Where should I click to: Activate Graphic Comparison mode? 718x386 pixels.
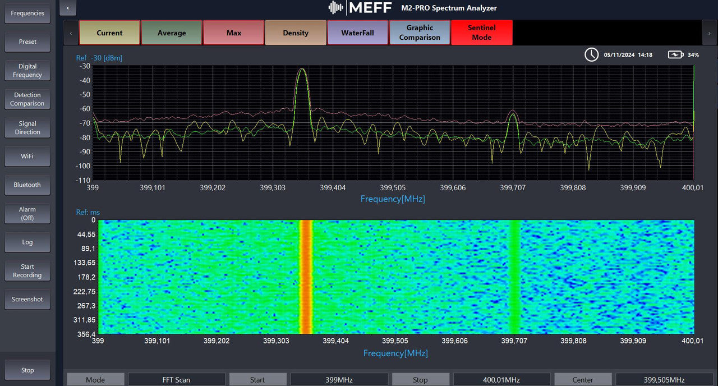pos(420,33)
